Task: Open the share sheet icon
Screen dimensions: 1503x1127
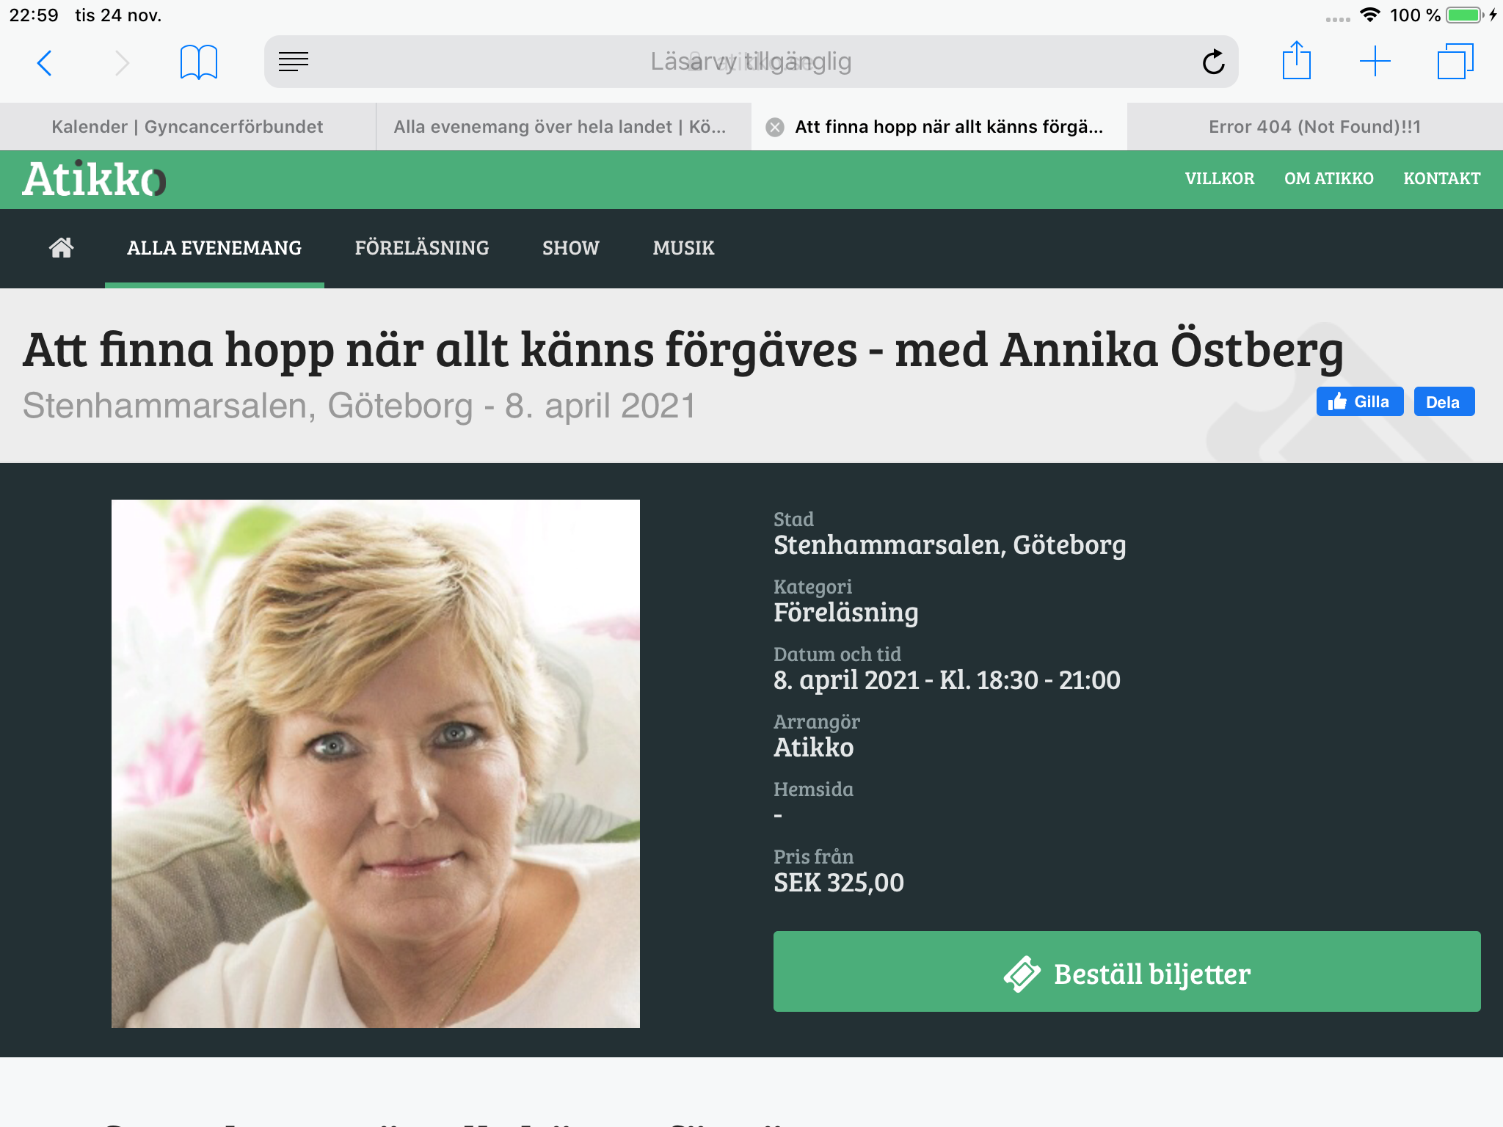Action: tap(1297, 60)
